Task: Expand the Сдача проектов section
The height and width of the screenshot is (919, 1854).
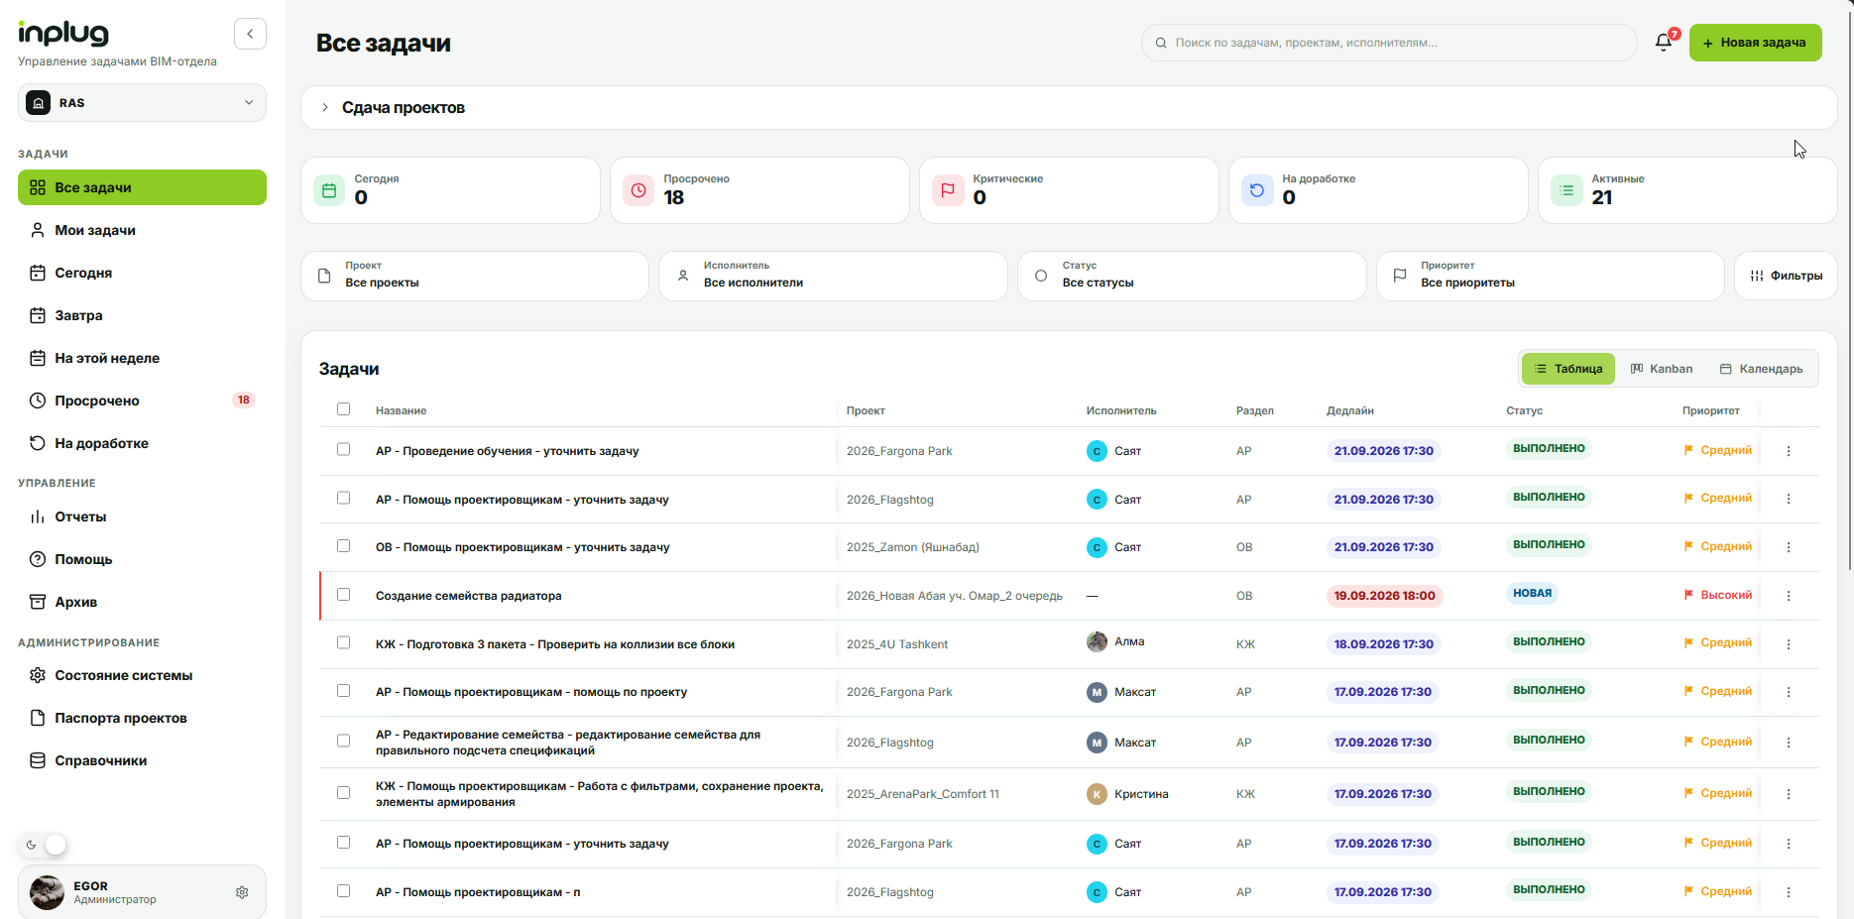Action: pyautogui.click(x=1069, y=107)
